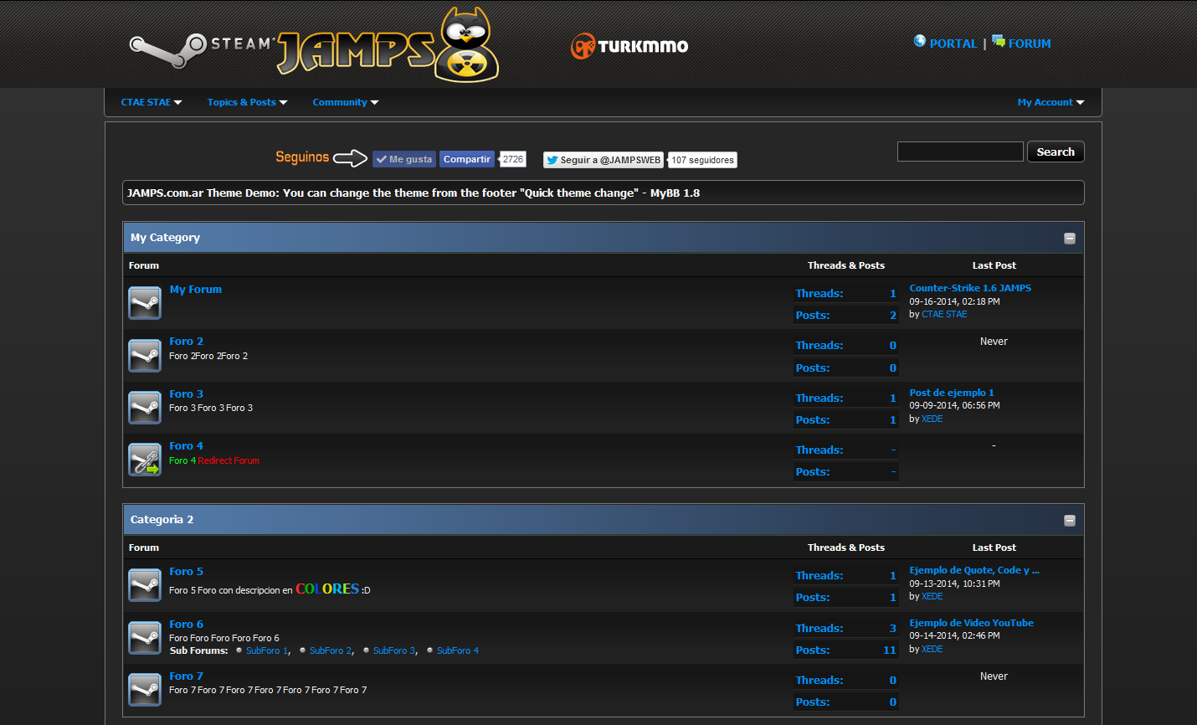Open XEDE profile in Foro 3 row
1197x725 pixels.
click(932, 419)
